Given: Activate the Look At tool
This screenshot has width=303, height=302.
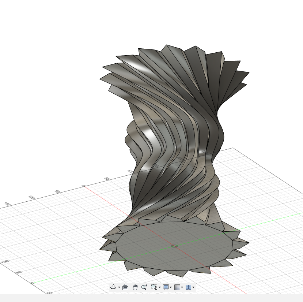Looking at the screenshot, I should click(125, 288).
